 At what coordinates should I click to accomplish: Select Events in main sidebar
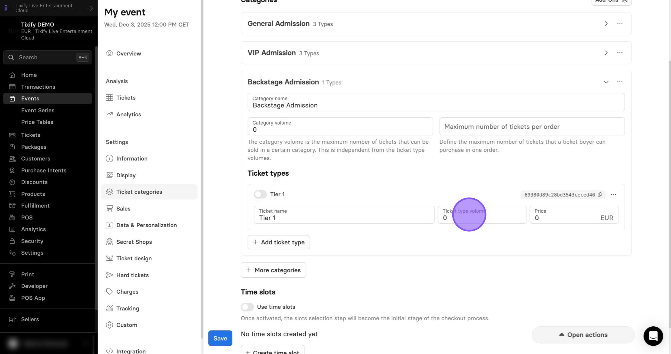click(47, 99)
